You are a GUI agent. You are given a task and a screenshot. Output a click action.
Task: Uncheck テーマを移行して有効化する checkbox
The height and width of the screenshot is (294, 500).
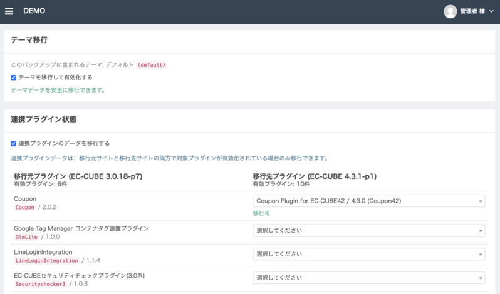(x=13, y=78)
